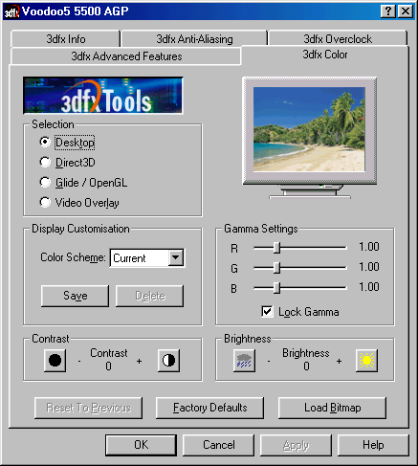Click the B gamma value 1.00
This screenshot has height=466, width=418.
tap(369, 287)
